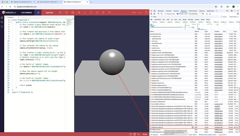The image size is (240, 136).
Task: Filter requests by CSS type
Action: [168, 19]
